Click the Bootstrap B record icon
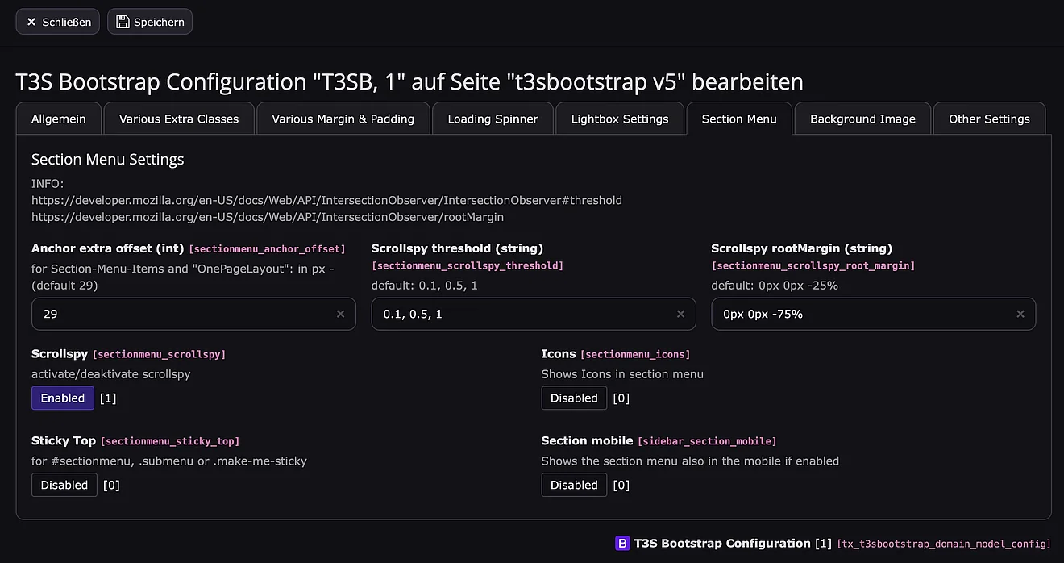Screen dimensions: 1064x563 [622, 544]
